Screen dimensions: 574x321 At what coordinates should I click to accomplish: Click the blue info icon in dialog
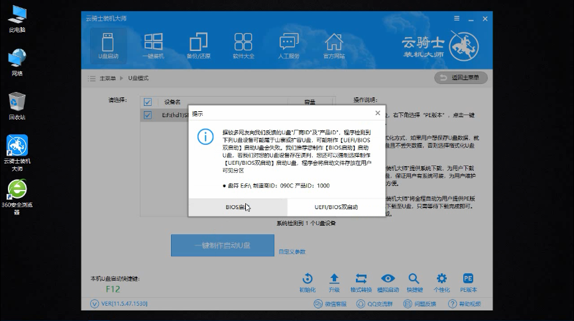[205, 137]
